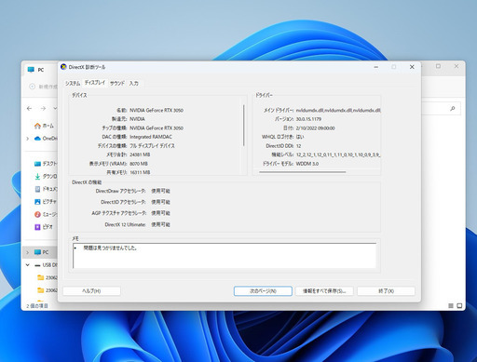Maximize the Explorer window

coord(438,66)
